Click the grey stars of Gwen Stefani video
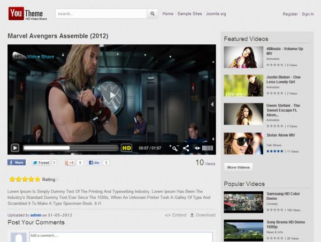This screenshot has width=321, height=242. pyautogui.click(x=275, y=126)
